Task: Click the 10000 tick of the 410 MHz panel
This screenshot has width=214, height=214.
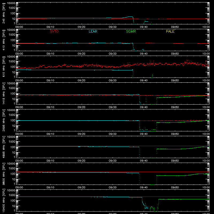Action: pyautogui.click(x=11, y=30)
